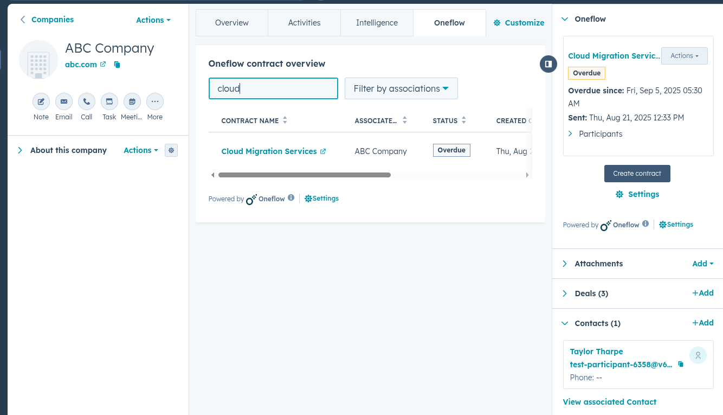Focus the contract search field containing cloud
This screenshot has height=415, width=723.
[x=273, y=88]
